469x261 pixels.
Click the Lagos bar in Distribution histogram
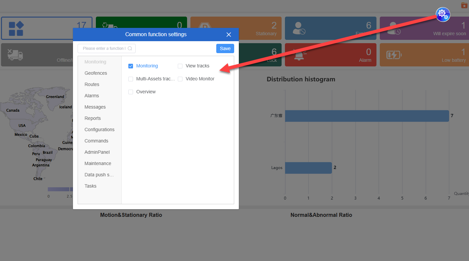click(308, 168)
